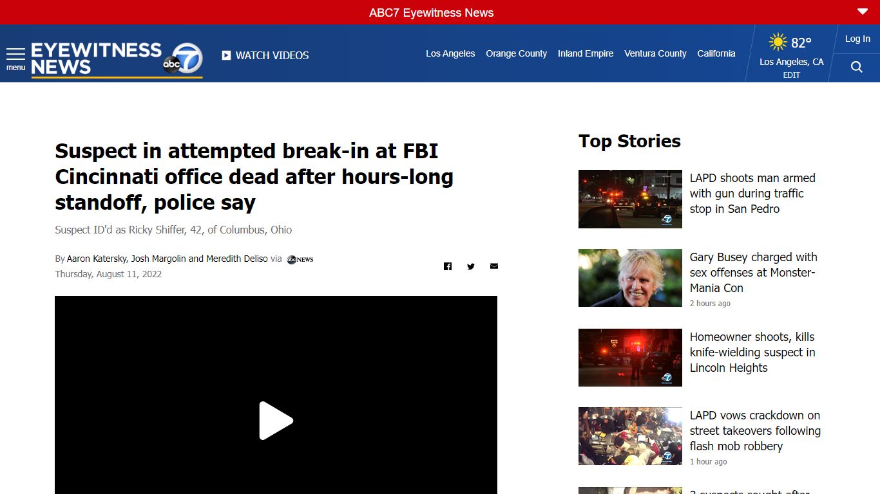Open the Gary Busey story thumbnail
Image resolution: width=880 pixels, height=494 pixels.
[630, 278]
